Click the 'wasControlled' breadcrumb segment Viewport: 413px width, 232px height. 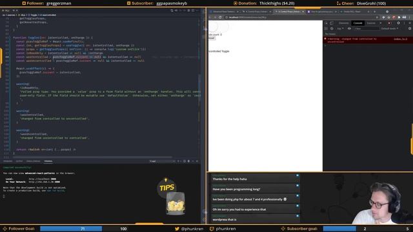point(48,15)
